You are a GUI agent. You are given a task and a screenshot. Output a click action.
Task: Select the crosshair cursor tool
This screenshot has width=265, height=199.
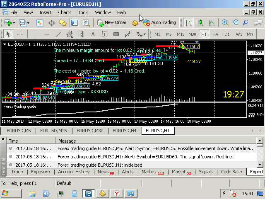(20, 34)
